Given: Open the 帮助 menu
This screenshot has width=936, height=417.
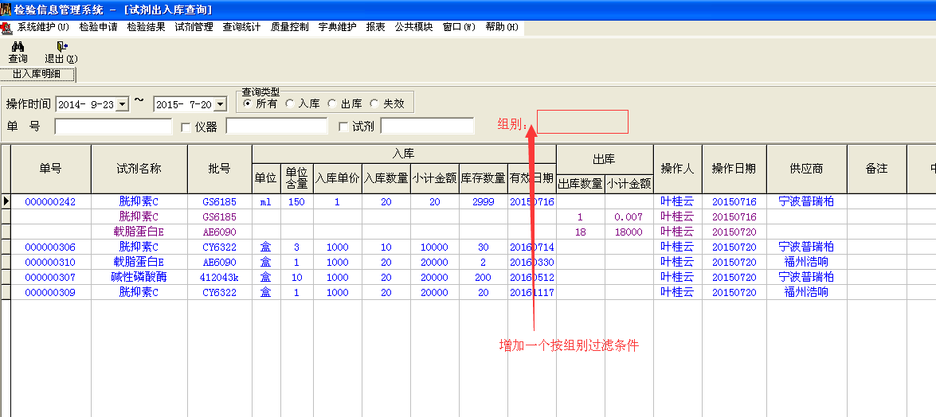Looking at the screenshot, I should (x=501, y=27).
